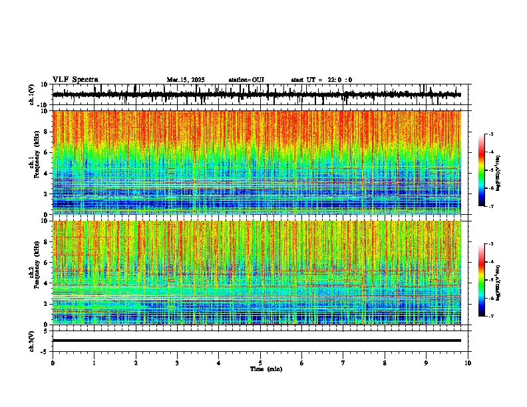527x407 pixels.
Task: Select the start UT = 22:0 :0 text
Action: 321,80
